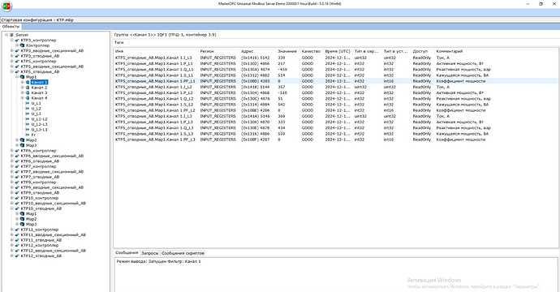This screenshot has height=292, width=560.
Task: Collapse the Server root node
Action: point(6,35)
